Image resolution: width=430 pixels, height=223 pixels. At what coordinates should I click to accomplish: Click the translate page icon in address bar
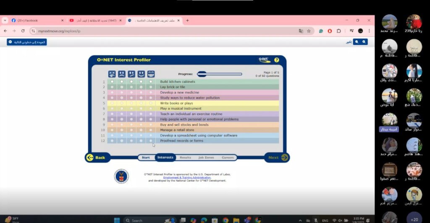click(301, 31)
